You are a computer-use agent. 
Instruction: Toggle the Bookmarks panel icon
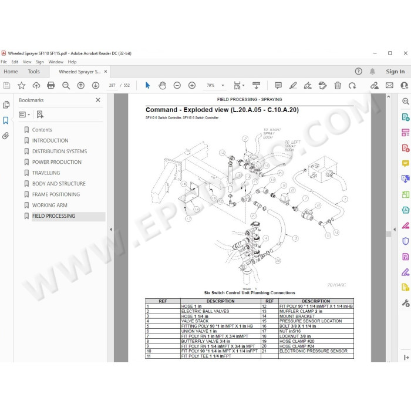pyautogui.click(x=6, y=120)
